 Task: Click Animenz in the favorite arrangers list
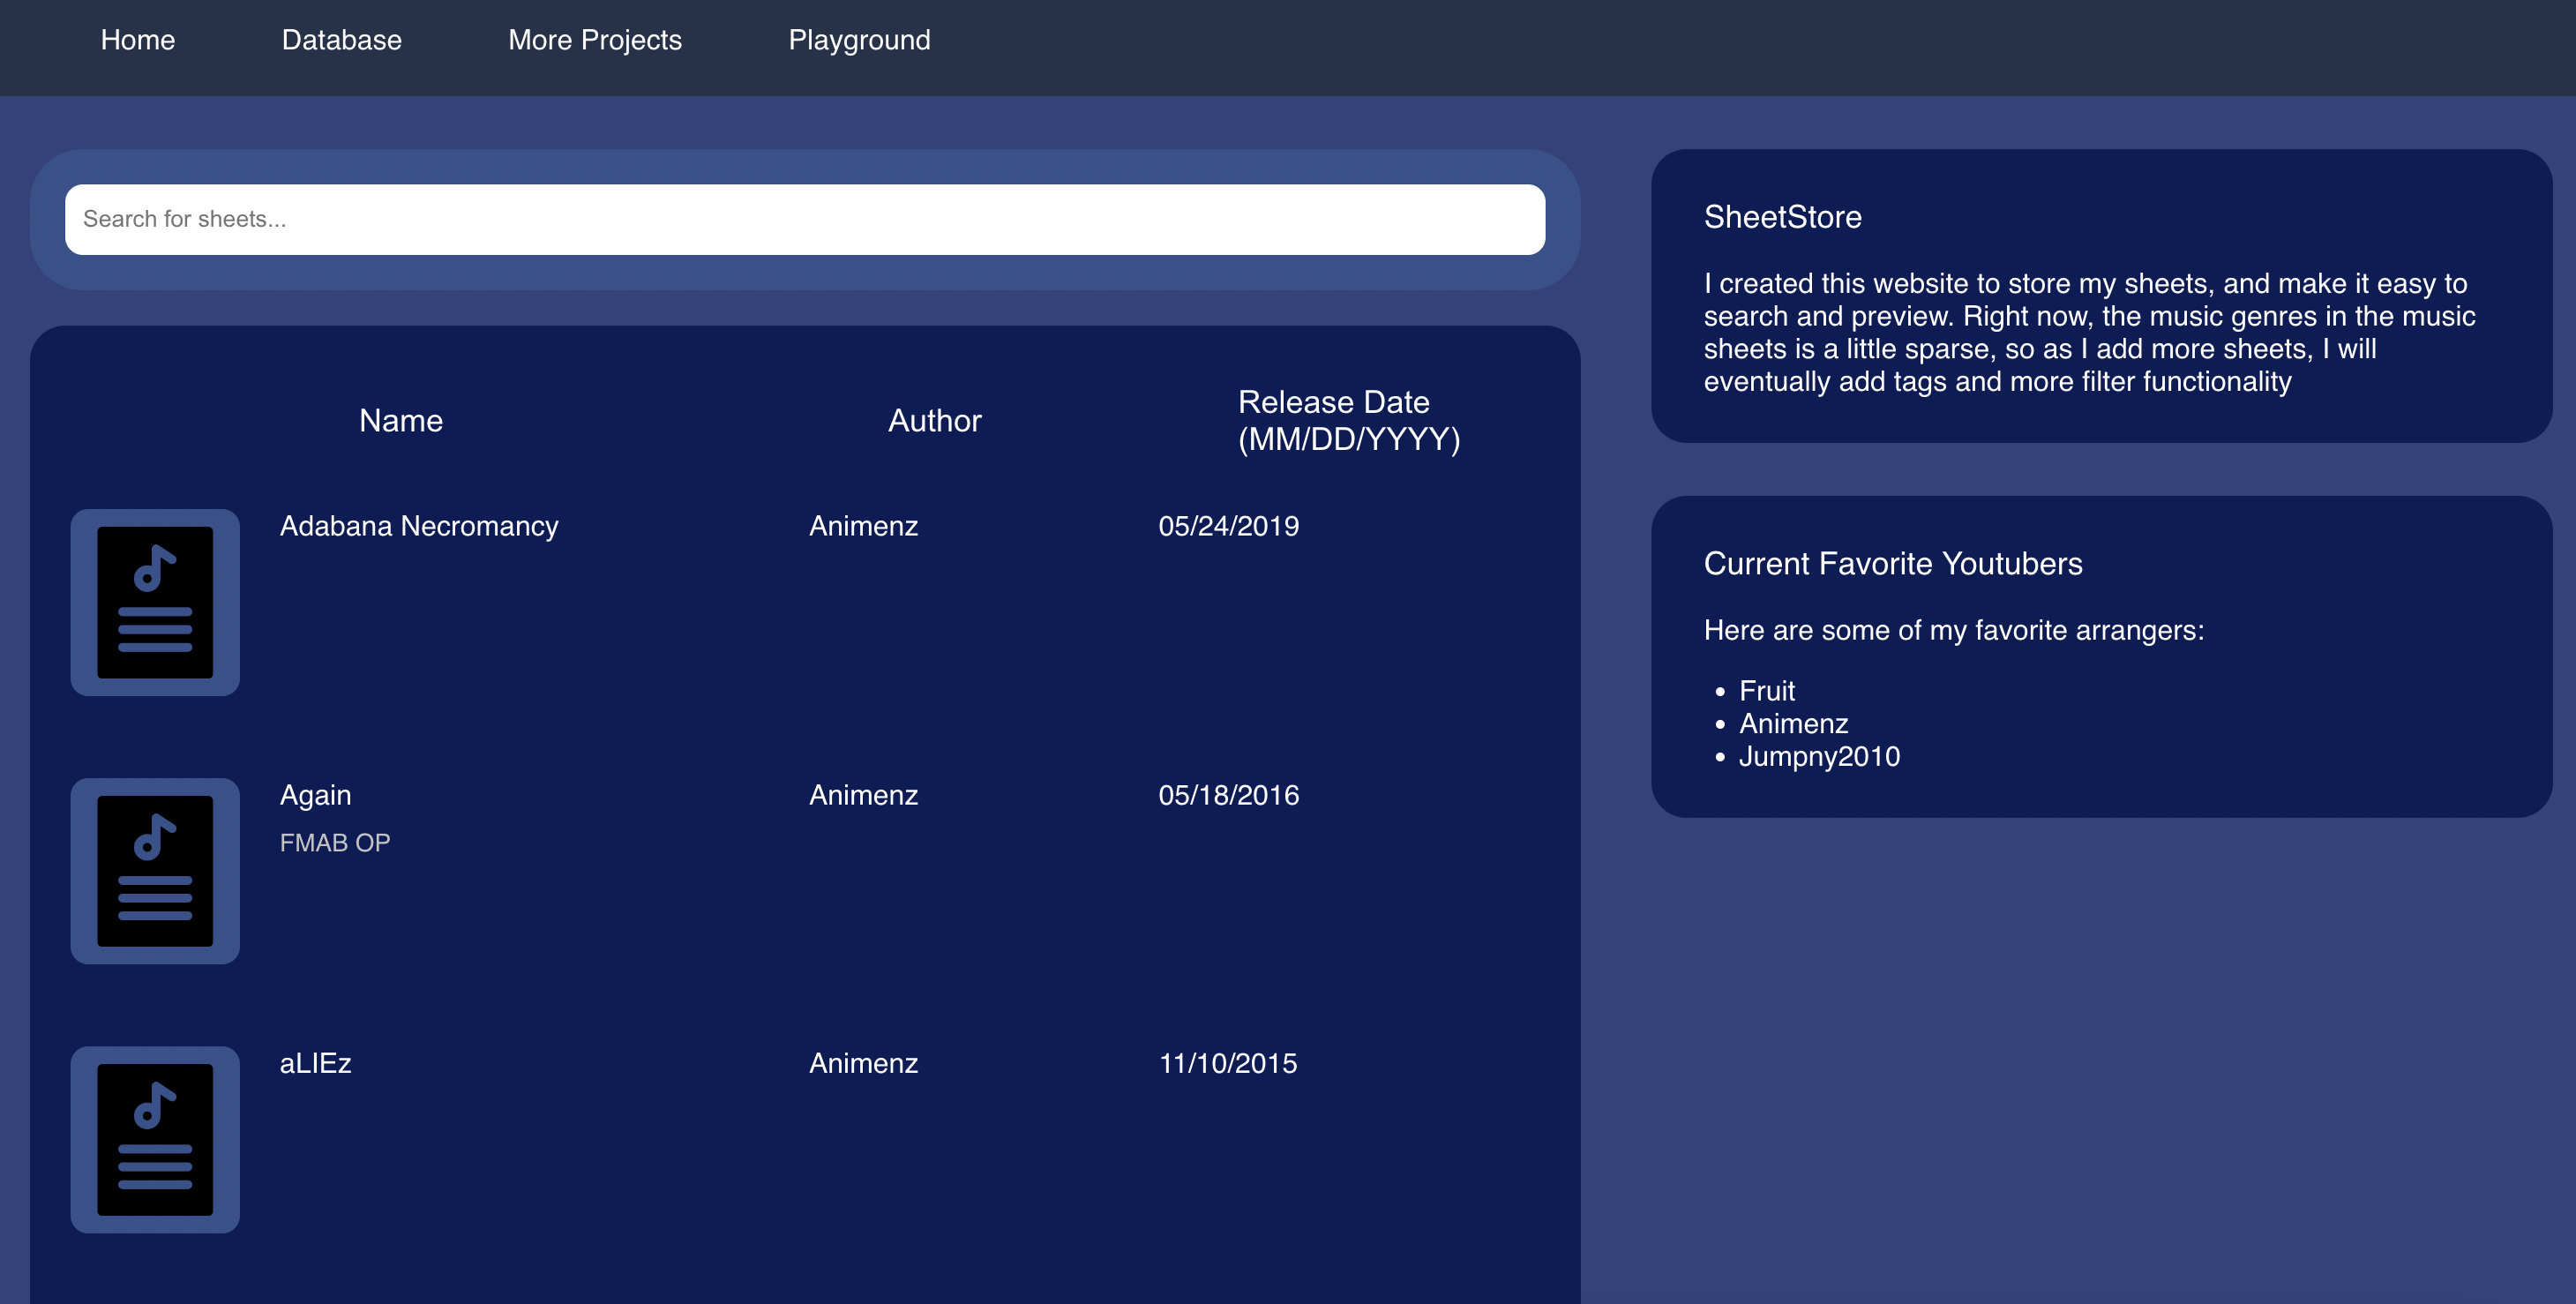pos(1793,723)
